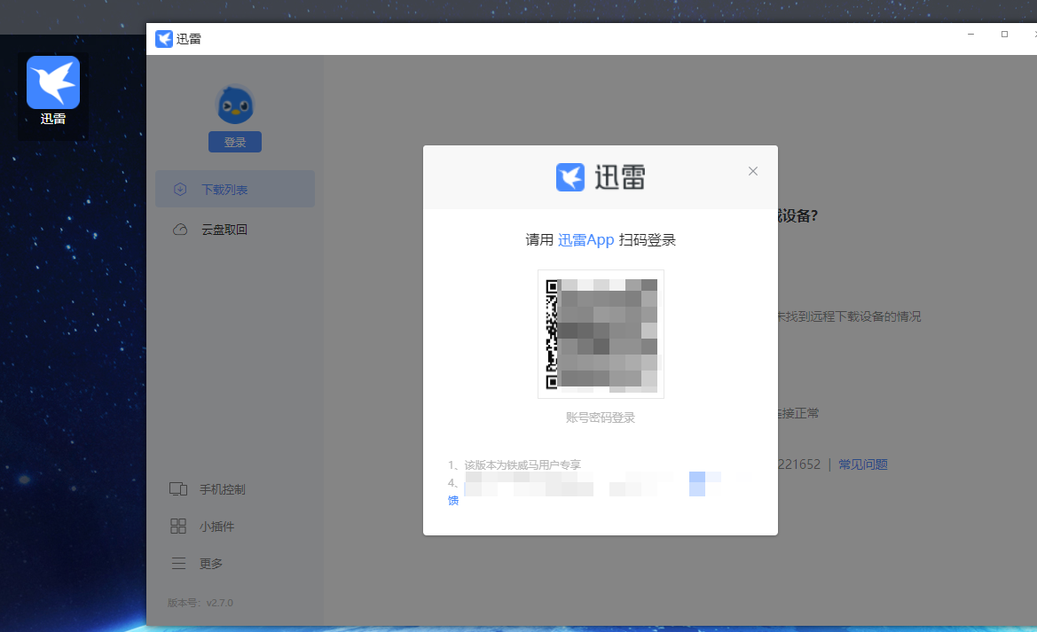Screen dimensions: 1037x632
Task: Click the hamburger icon beside 更多
Action: coord(178,563)
